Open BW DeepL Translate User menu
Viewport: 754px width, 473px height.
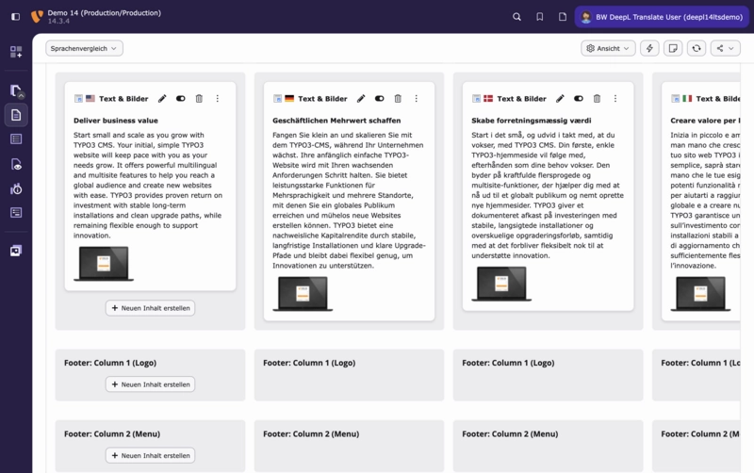coord(662,17)
